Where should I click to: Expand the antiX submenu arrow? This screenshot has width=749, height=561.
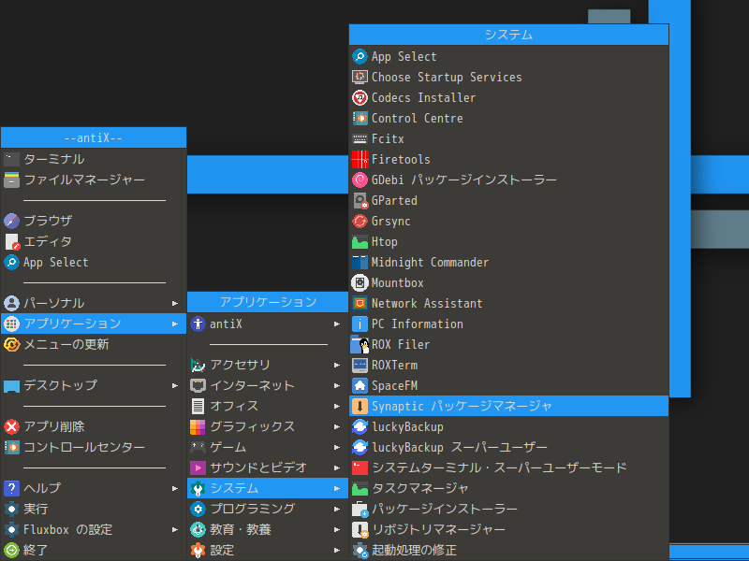pos(337,324)
